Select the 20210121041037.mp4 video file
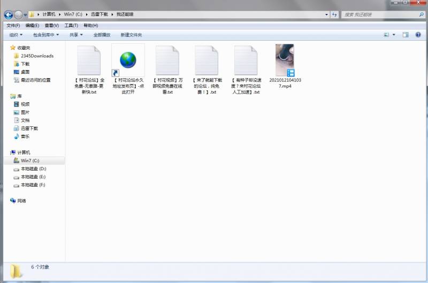The image size is (428, 283). coord(284,60)
